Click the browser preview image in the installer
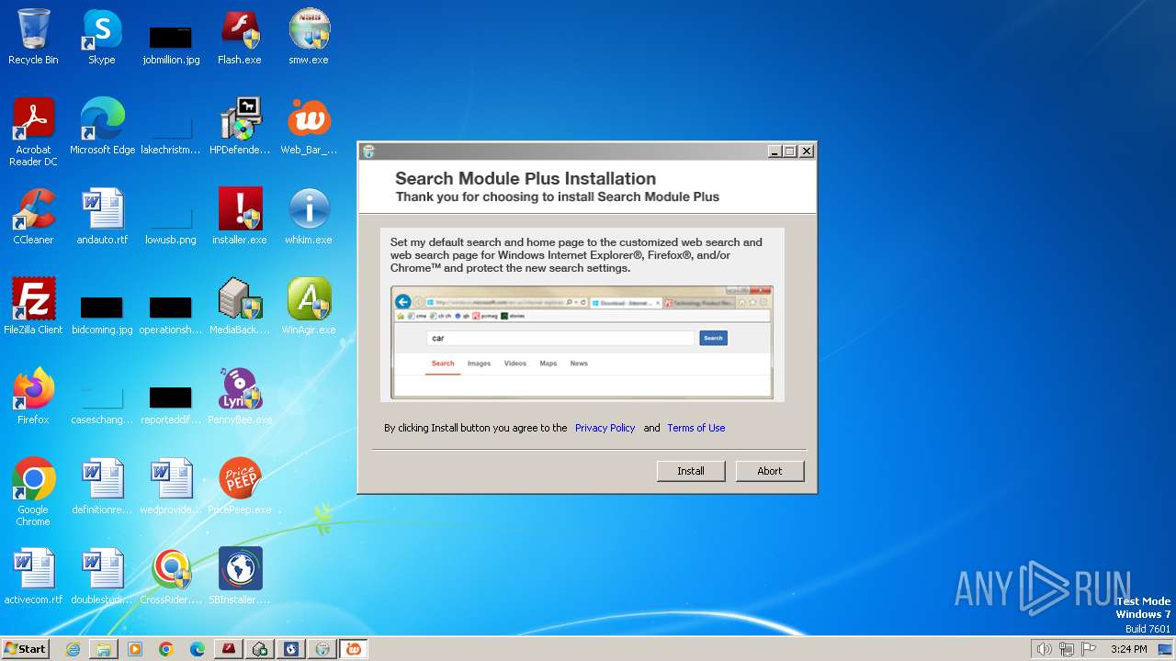 click(x=582, y=342)
